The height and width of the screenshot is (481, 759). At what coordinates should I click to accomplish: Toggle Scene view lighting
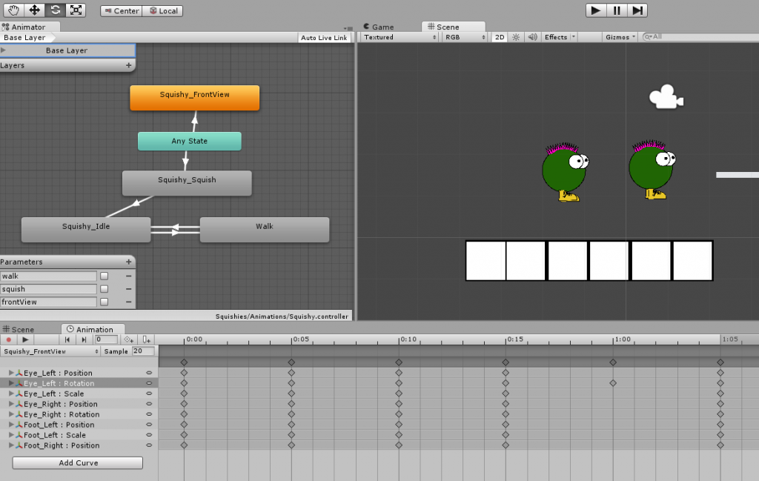(514, 36)
